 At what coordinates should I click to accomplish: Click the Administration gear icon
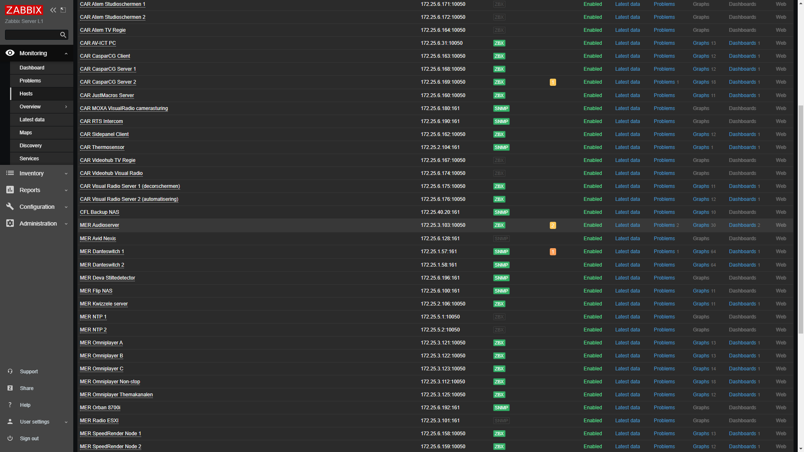[10, 223]
